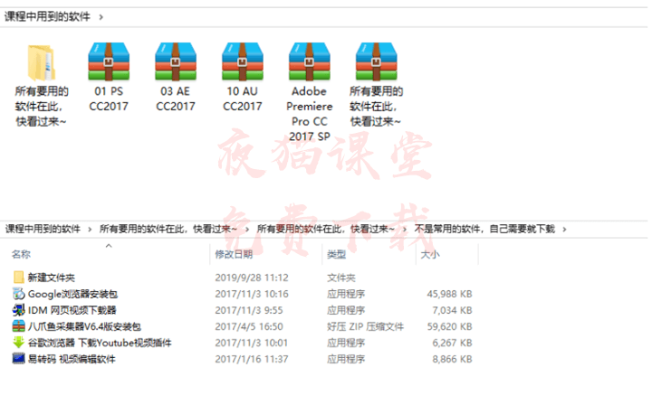This screenshot has height=396, width=652.
Task: Sort by 大小 column header
Action: [x=430, y=254]
